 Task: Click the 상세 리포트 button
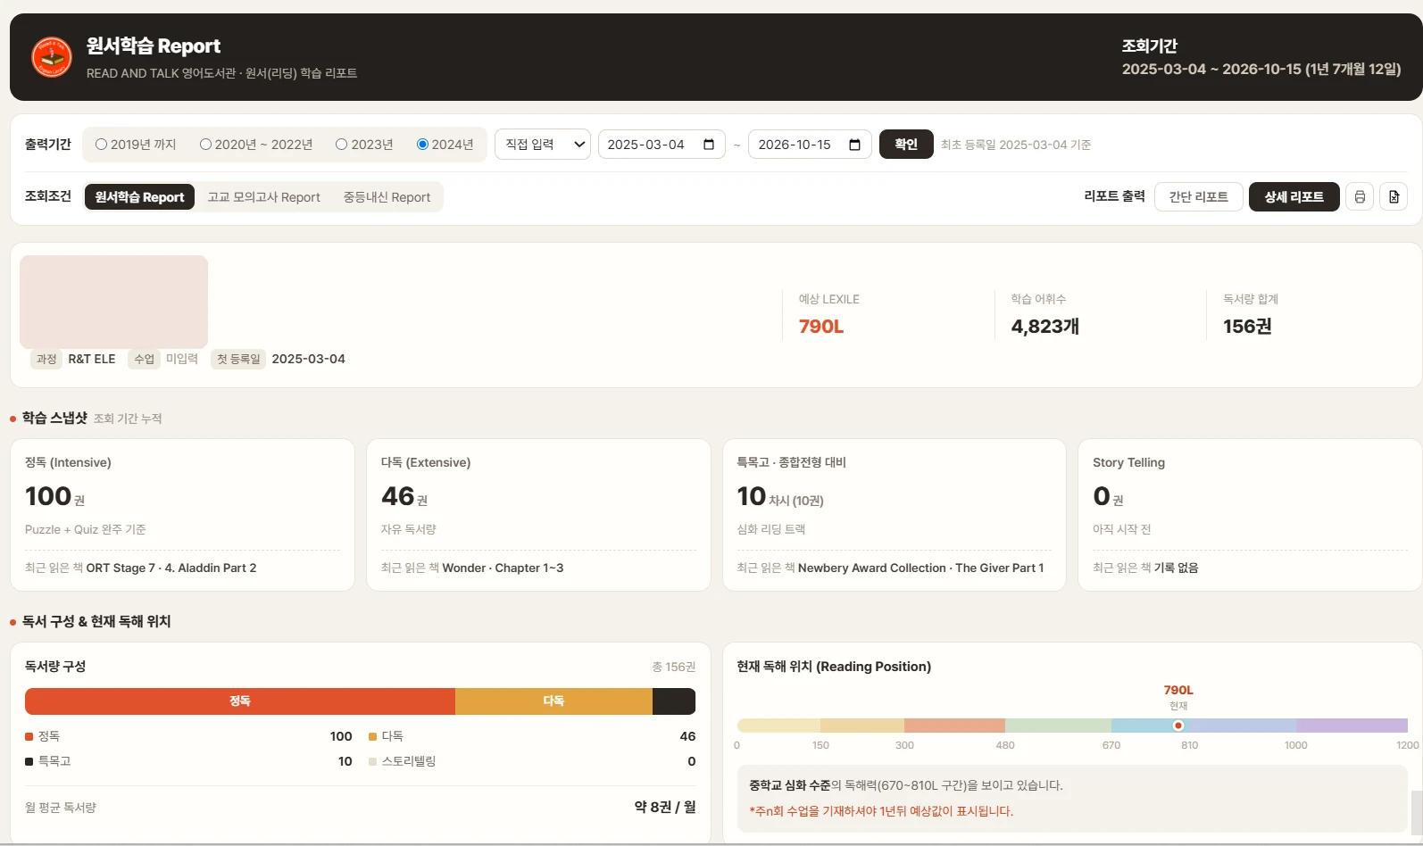[1294, 196]
